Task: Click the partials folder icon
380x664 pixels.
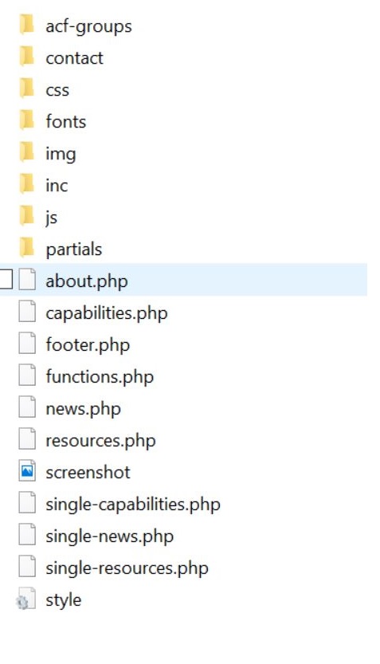Action: pyautogui.click(x=26, y=247)
